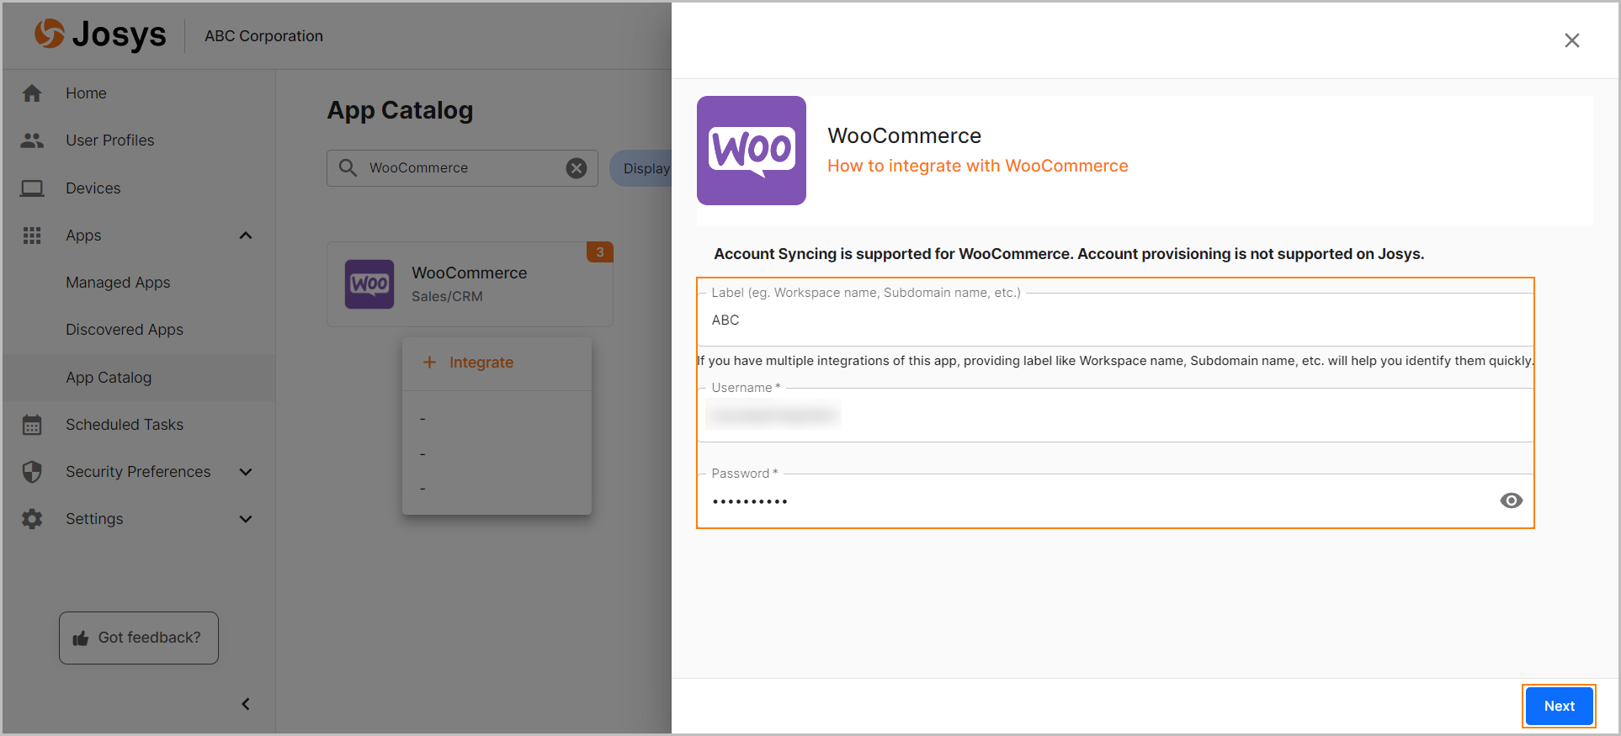Image resolution: width=1621 pixels, height=736 pixels.
Task: Expand the Settings section
Action: point(246,519)
